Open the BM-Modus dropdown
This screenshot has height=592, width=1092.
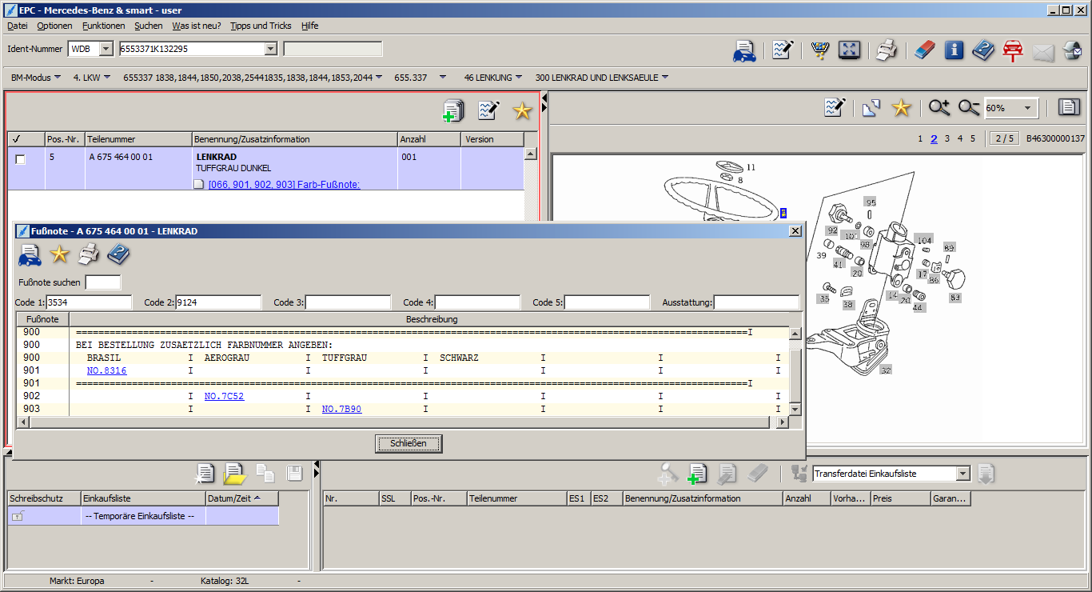pyautogui.click(x=36, y=78)
